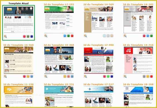Click the "Id do Template 11-198" label
This screenshot has width=157, height=108.
18,84
